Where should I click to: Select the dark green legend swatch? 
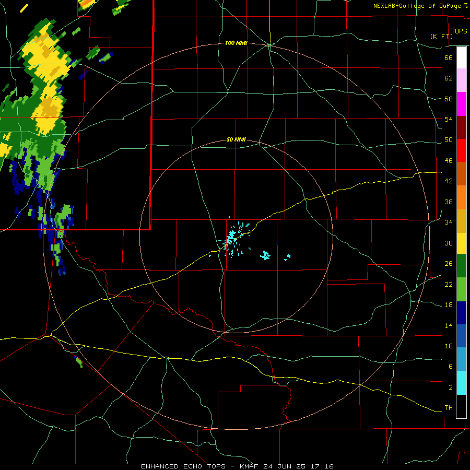coord(461,266)
